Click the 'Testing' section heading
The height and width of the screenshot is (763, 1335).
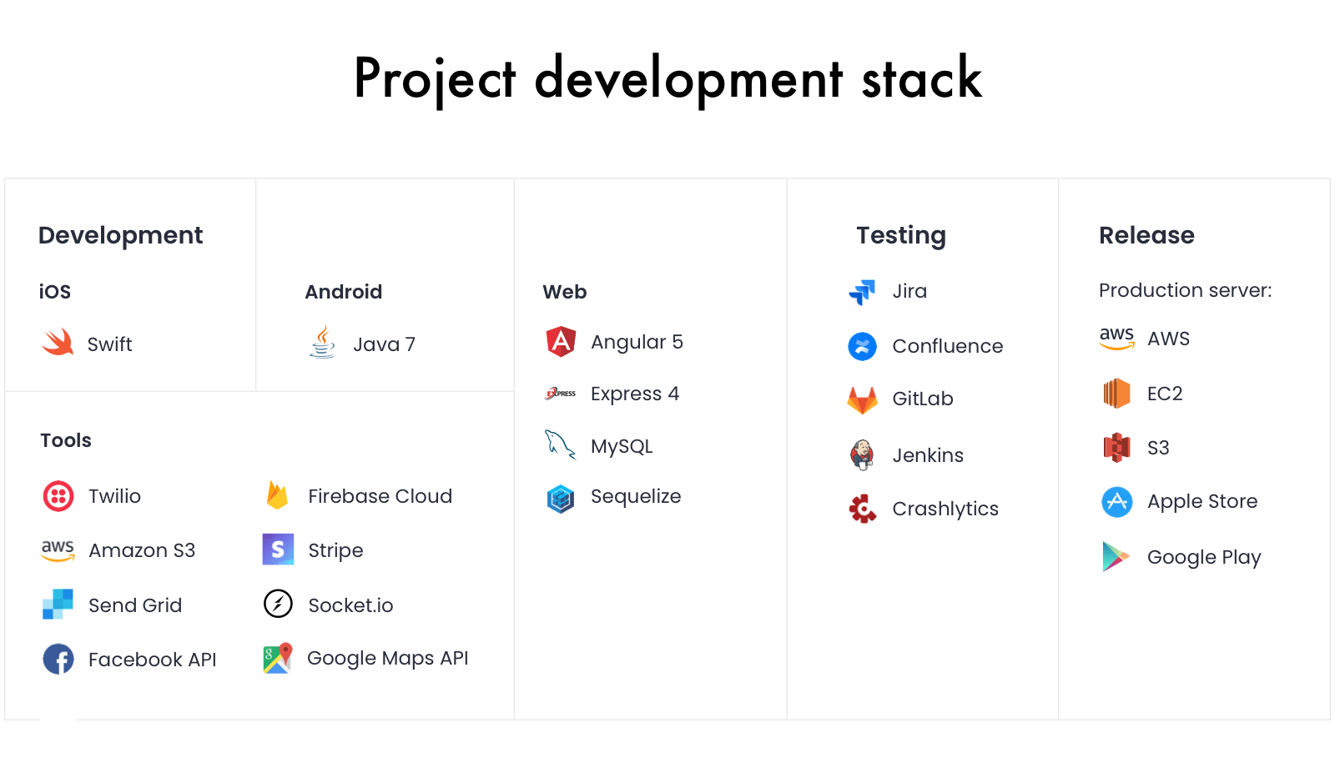(901, 236)
